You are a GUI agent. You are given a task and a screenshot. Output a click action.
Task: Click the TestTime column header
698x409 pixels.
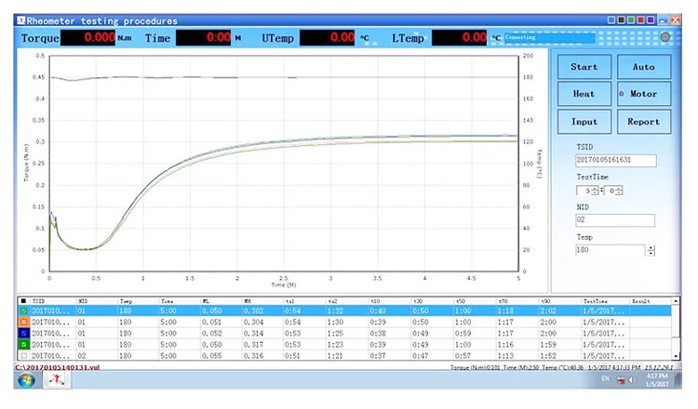tap(596, 301)
